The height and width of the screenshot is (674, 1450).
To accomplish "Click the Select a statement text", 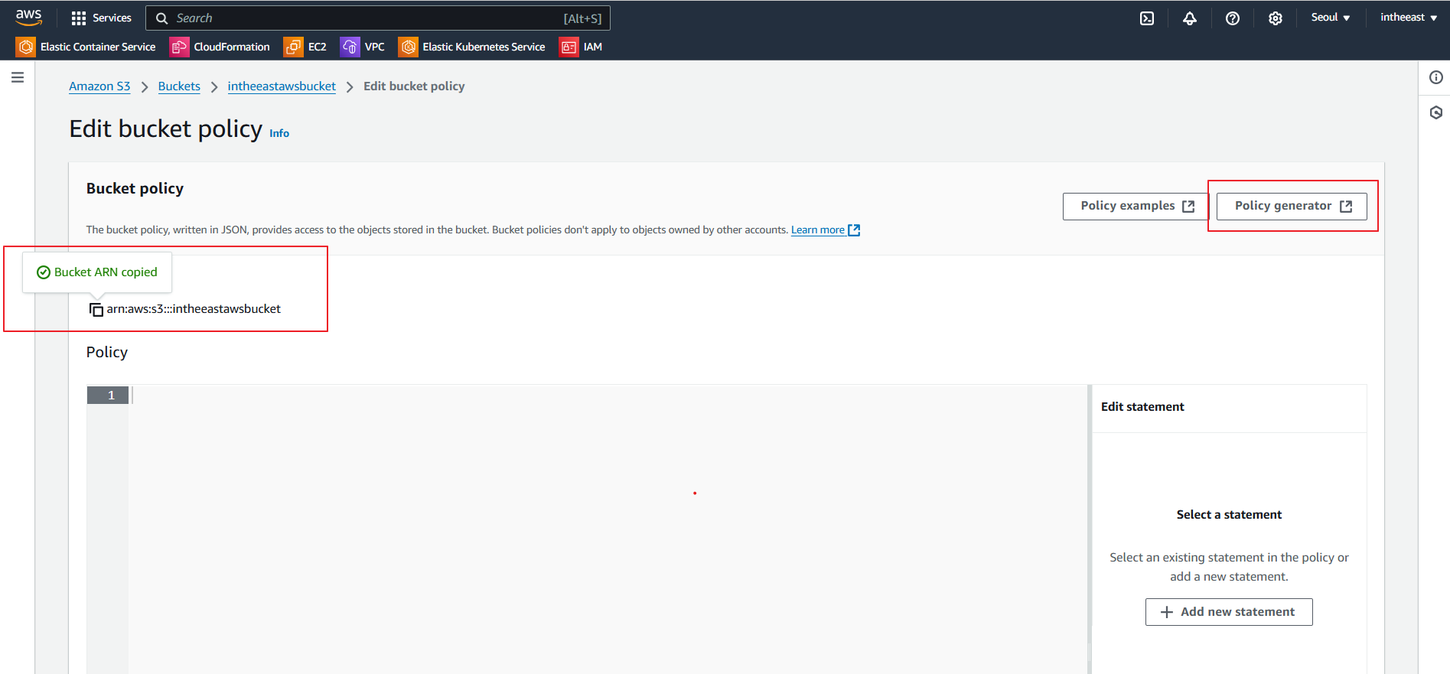I will click(1229, 515).
